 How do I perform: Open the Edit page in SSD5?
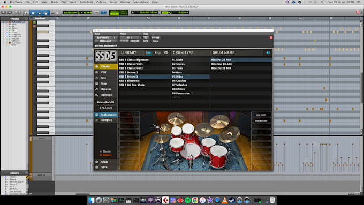(105, 72)
